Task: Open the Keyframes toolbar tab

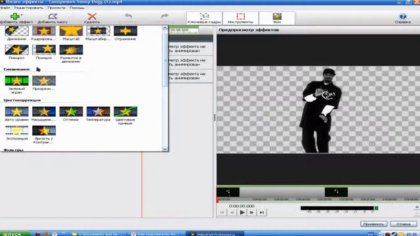Action: click(x=204, y=18)
